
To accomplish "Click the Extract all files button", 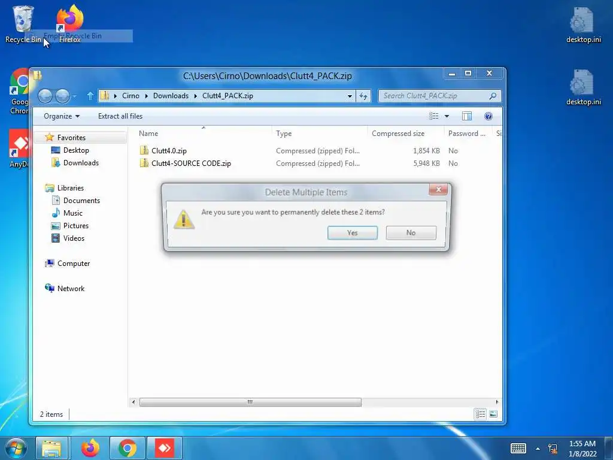I will coord(120,116).
